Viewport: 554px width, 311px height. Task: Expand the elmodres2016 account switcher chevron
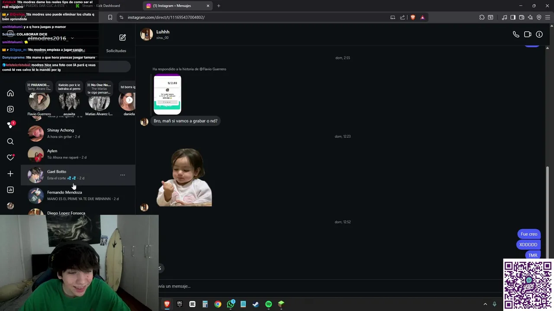[x=72, y=38]
